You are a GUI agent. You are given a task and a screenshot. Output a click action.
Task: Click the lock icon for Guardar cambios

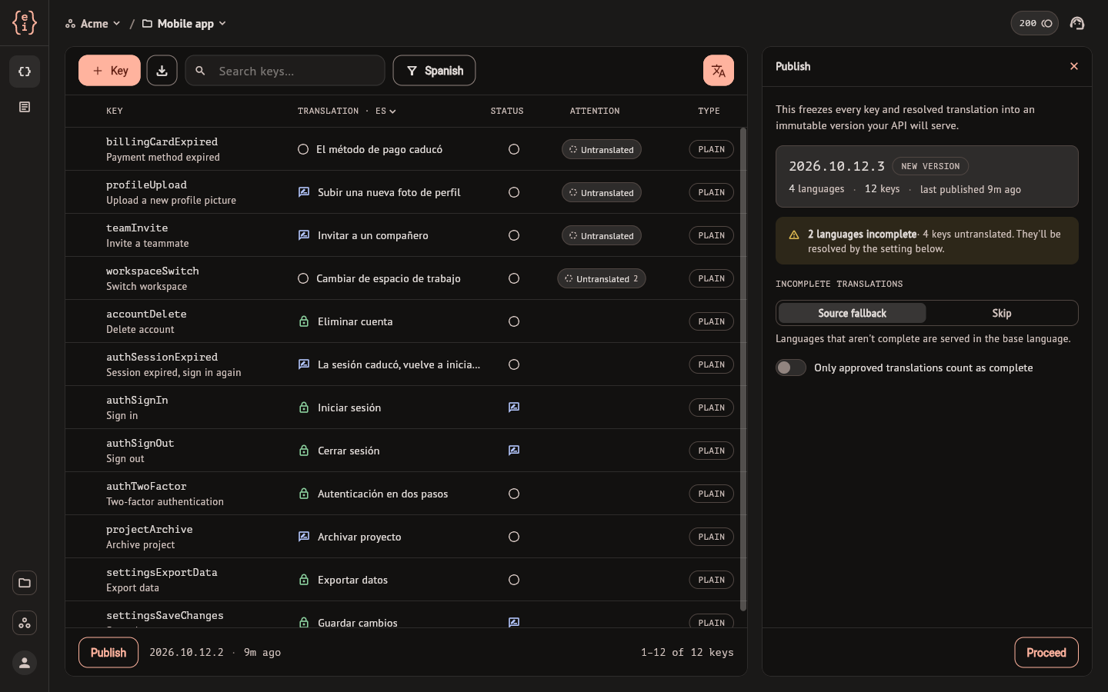tap(304, 622)
